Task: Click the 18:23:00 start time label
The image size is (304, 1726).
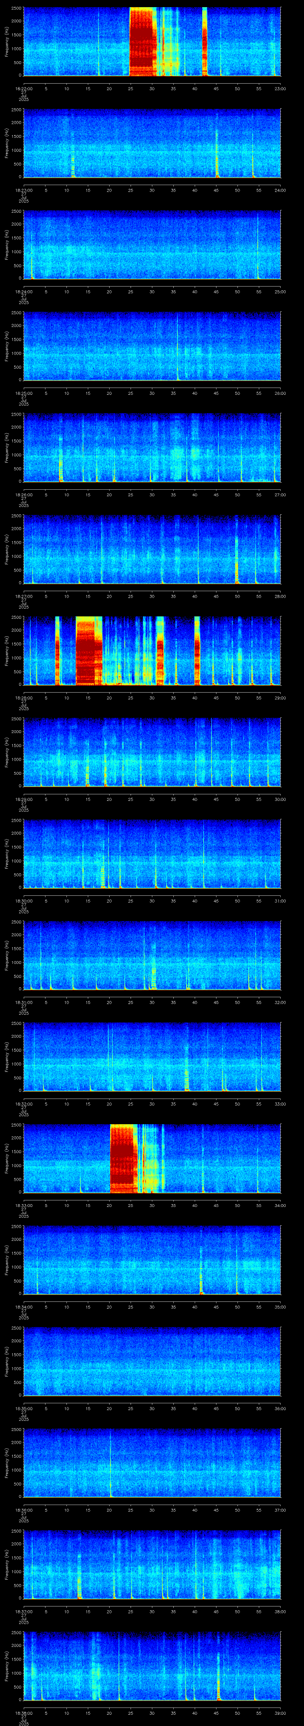Action: tap(23, 190)
